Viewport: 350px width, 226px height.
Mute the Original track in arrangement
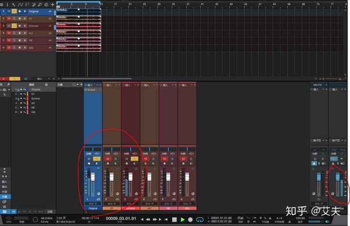click(9, 11)
